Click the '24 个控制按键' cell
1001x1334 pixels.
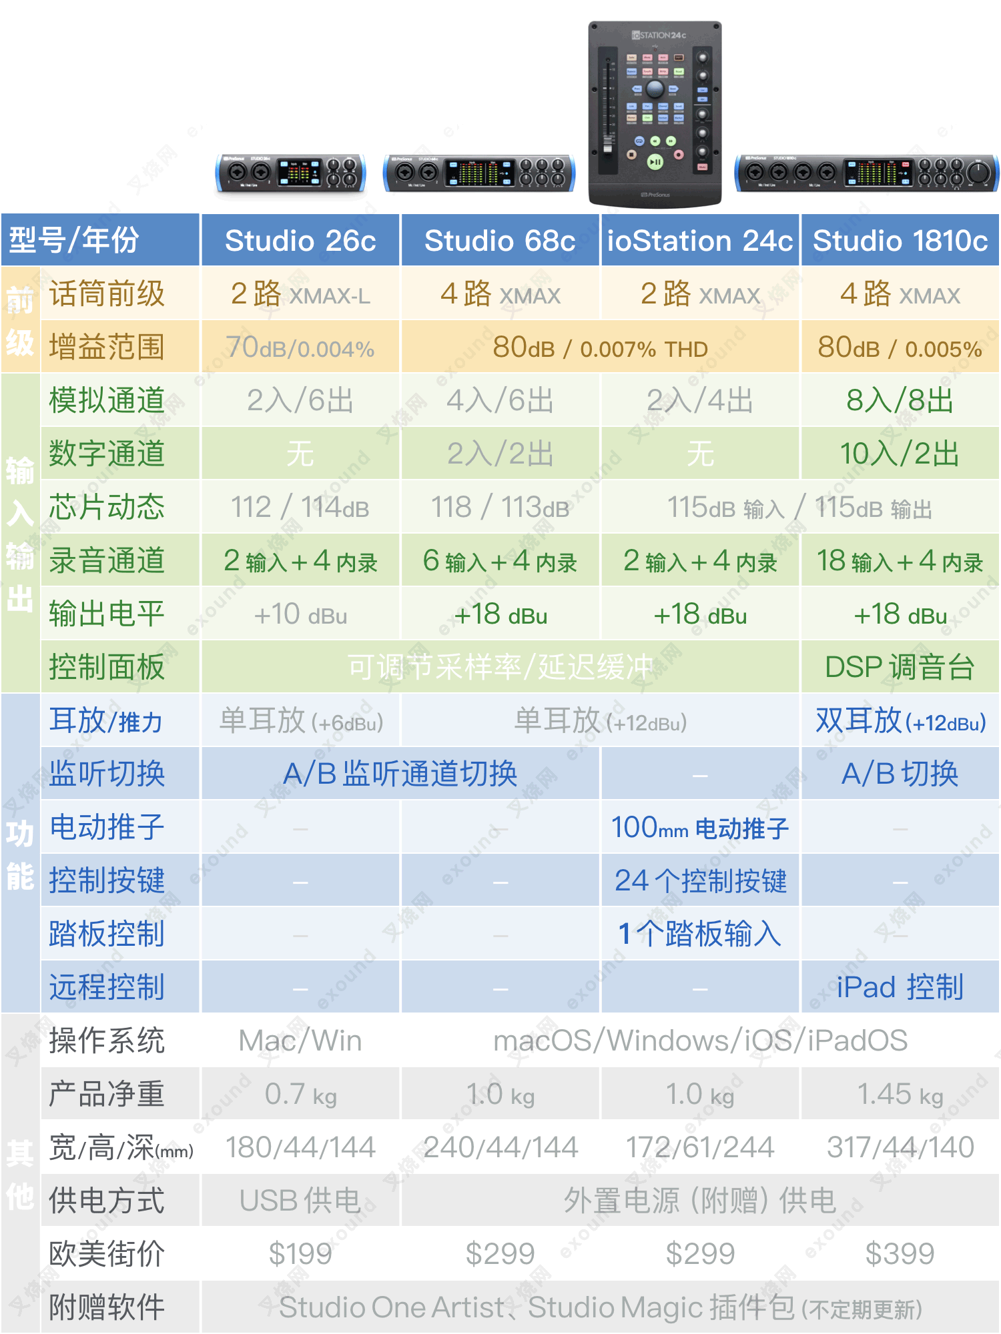(x=700, y=880)
